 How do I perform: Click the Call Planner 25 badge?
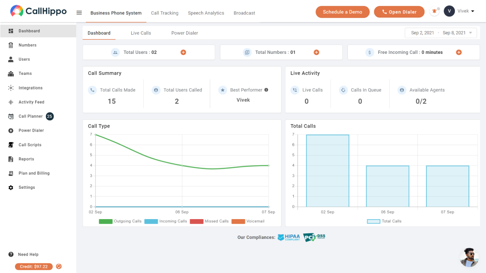[49, 116]
